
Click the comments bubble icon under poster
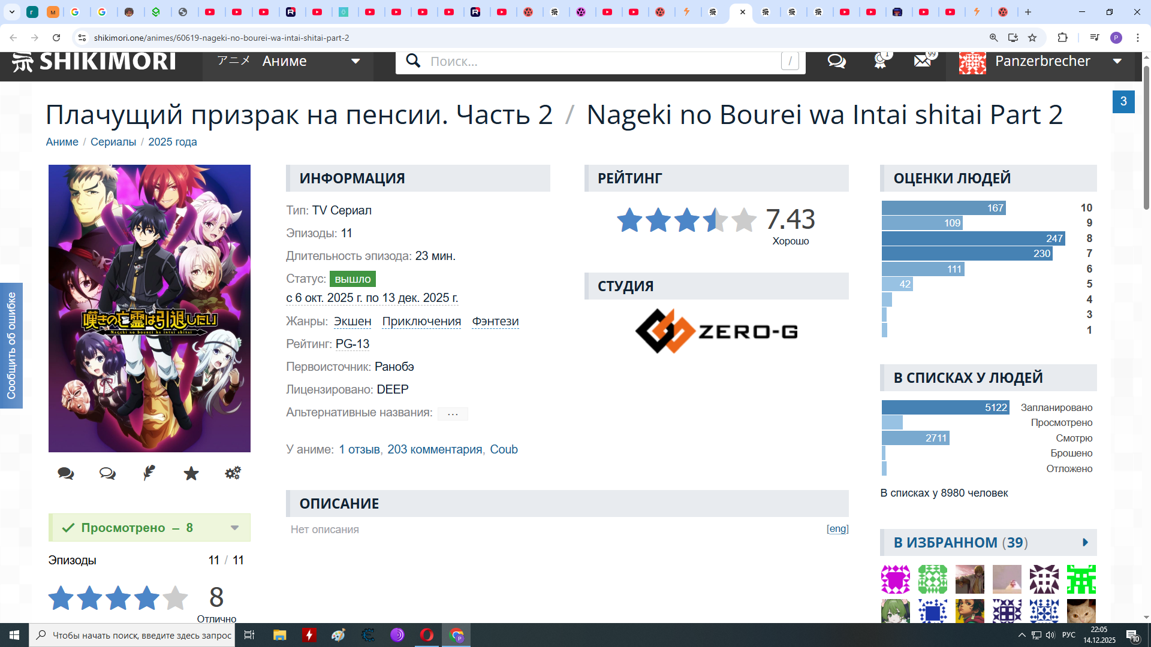pos(65,473)
